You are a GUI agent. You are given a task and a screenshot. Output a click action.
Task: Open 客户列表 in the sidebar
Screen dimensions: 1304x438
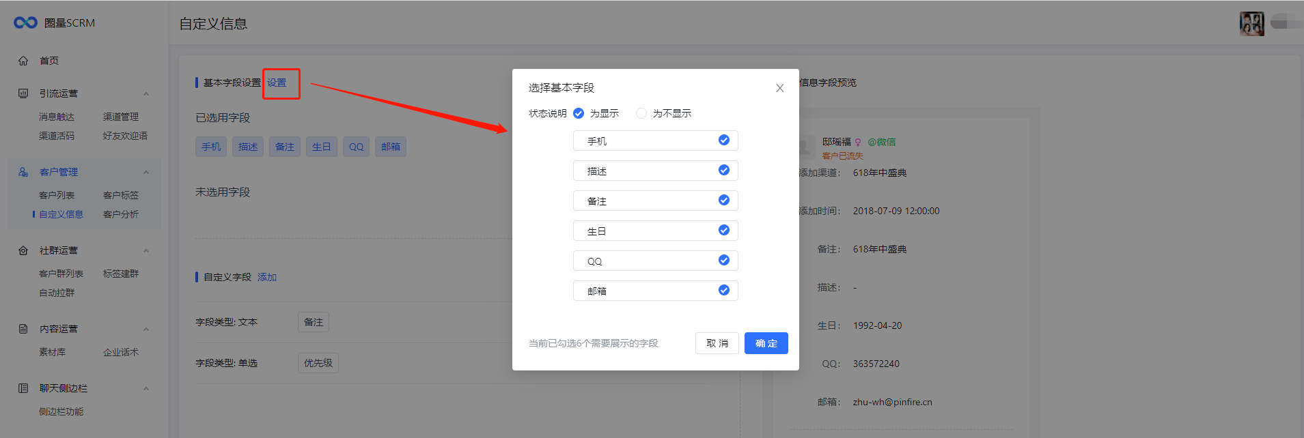[x=57, y=195]
